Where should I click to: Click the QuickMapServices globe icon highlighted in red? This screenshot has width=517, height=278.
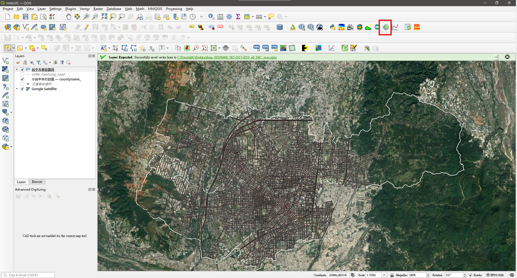(x=386, y=27)
